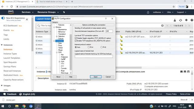Go to the first page of instances

(167, 25)
